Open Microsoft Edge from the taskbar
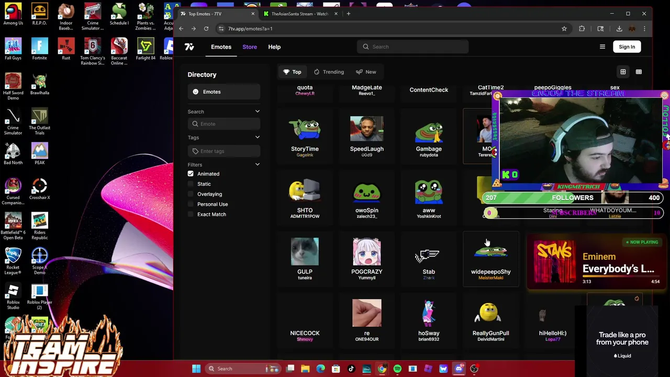The height and width of the screenshot is (377, 670). (x=320, y=369)
